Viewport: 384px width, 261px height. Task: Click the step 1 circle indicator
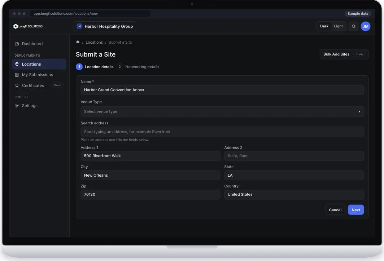79,67
